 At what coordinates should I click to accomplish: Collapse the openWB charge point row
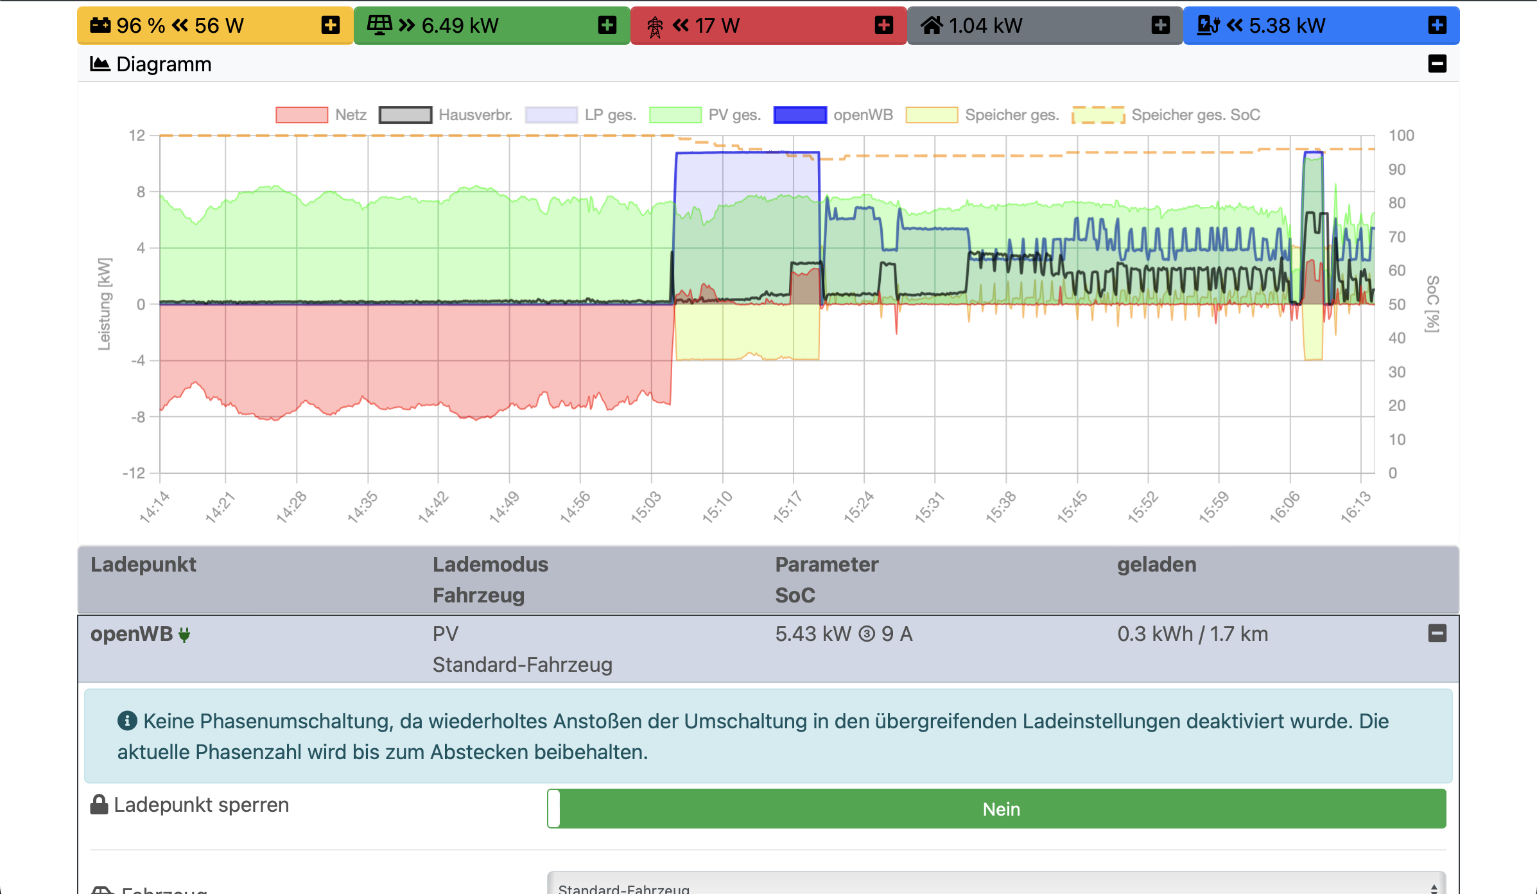[1437, 633]
